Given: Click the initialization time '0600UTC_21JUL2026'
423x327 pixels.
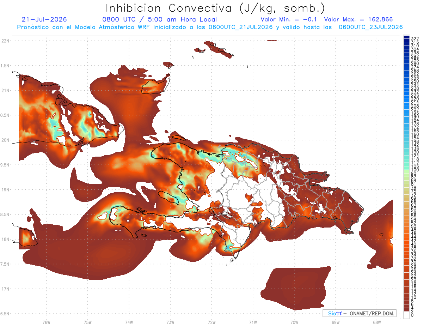Looking at the screenshot, I should pyautogui.click(x=240, y=27).
